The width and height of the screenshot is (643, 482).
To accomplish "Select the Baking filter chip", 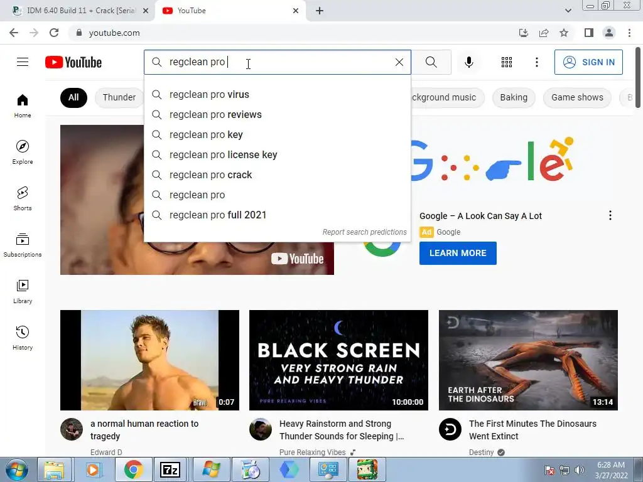I will point(514,97).
